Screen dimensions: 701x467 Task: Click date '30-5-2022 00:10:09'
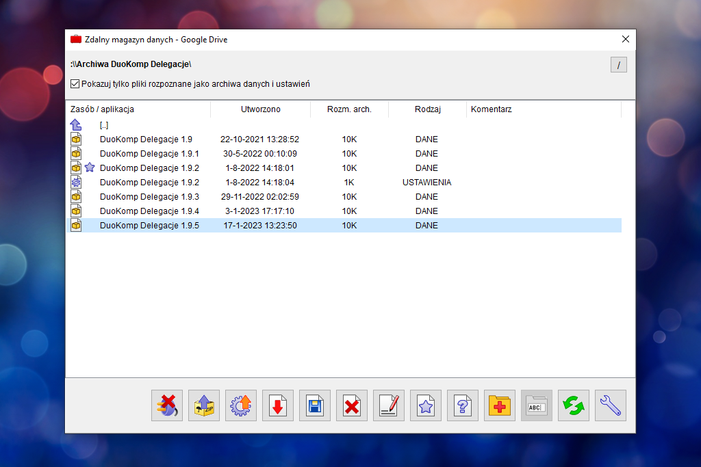[259, 154]
